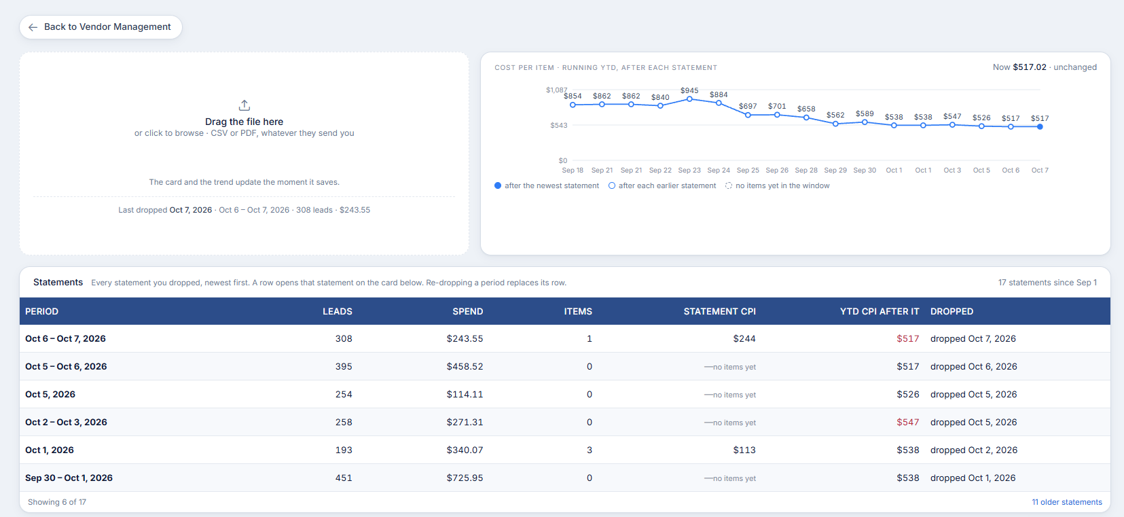Click the 'after each earlier statement' legend entry
The height and width of the screenshot is (517, 1124).
tap(662, 185)
